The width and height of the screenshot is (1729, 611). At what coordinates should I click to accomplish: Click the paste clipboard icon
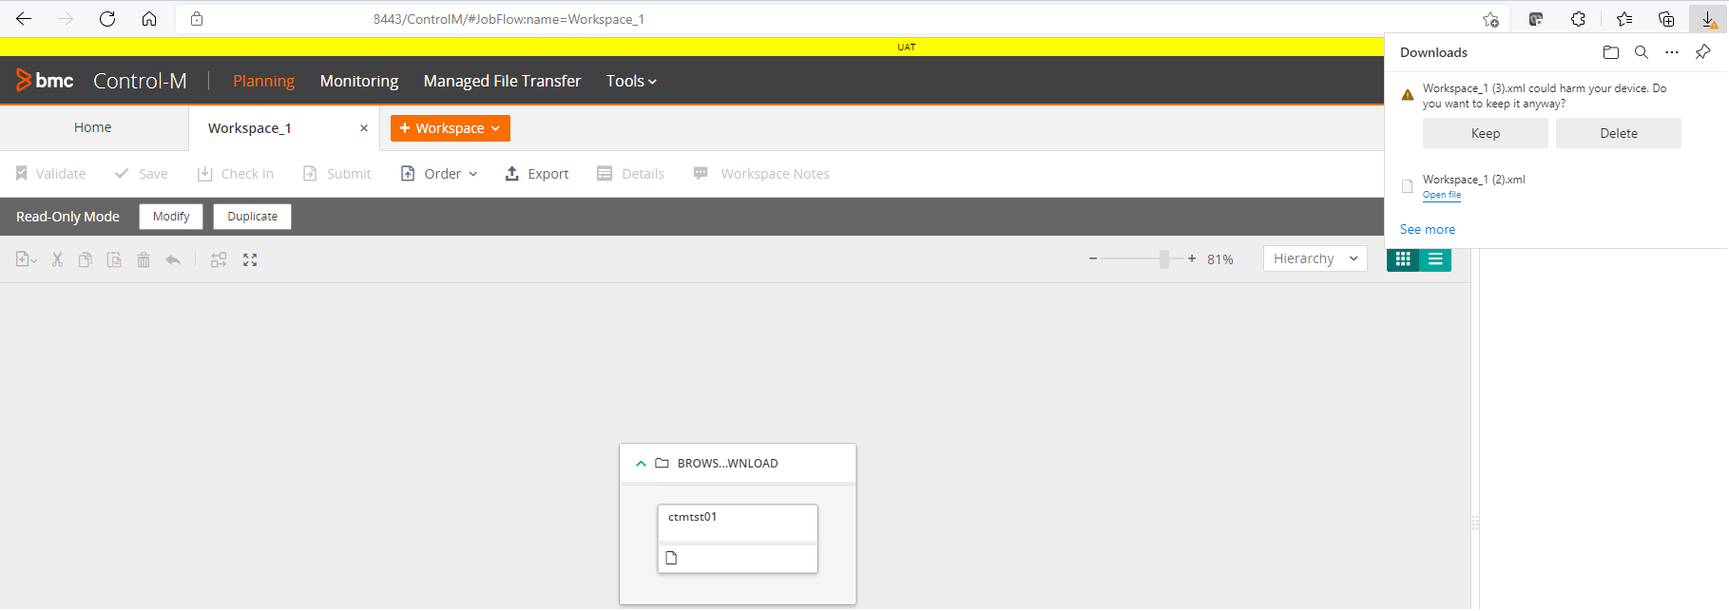[114, 259]
